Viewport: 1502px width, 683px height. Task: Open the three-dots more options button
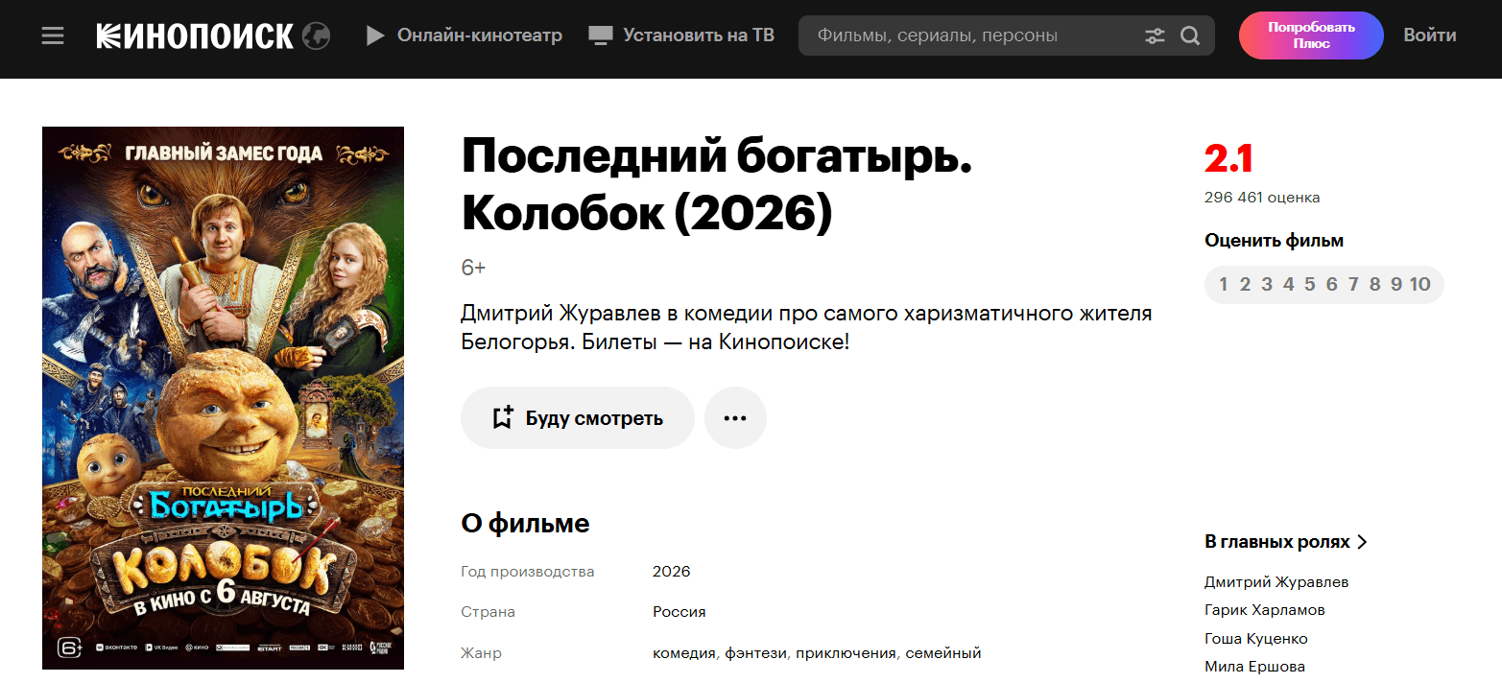[735, 418]
